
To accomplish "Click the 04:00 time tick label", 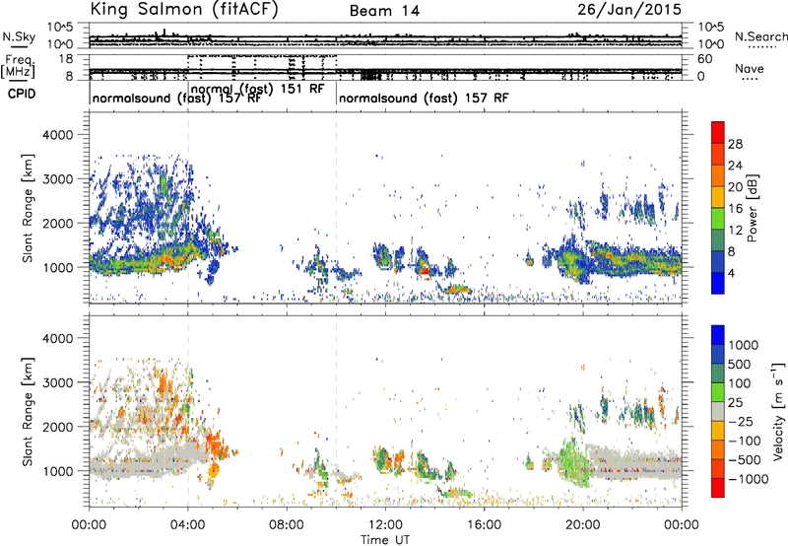I will tap(188, 525).
